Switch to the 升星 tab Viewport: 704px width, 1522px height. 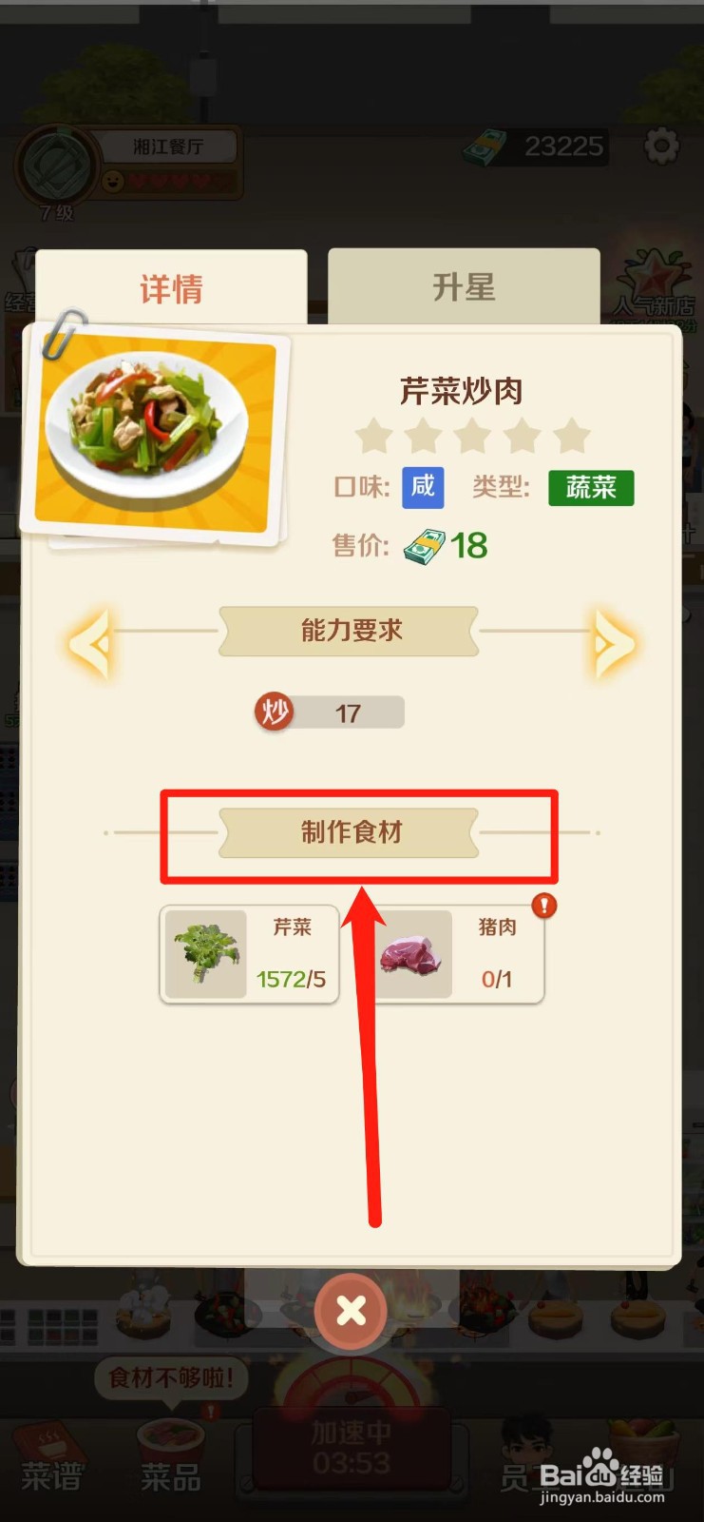464,287
